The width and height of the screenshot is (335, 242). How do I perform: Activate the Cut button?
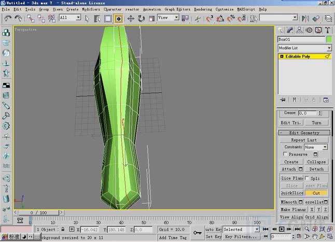316,193
